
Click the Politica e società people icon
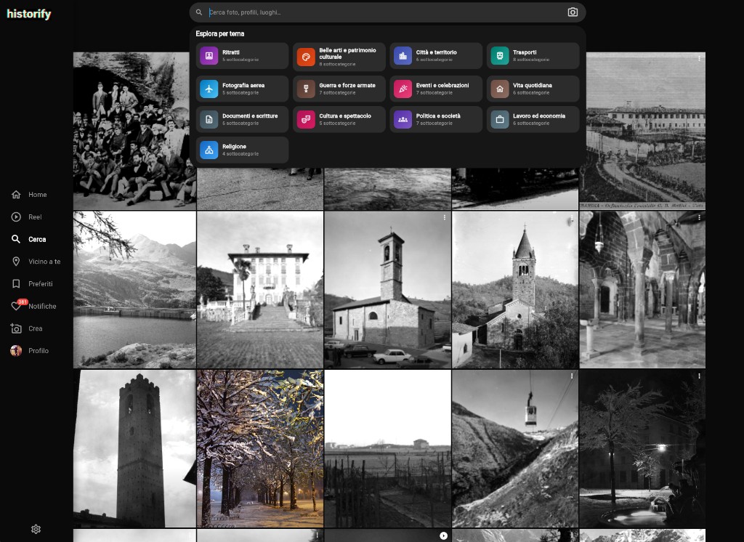click(403, 119)
